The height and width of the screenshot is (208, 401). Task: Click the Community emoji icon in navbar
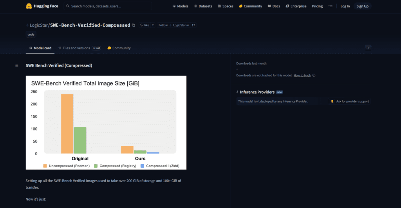pyautogui.click(x=241, y=6)
